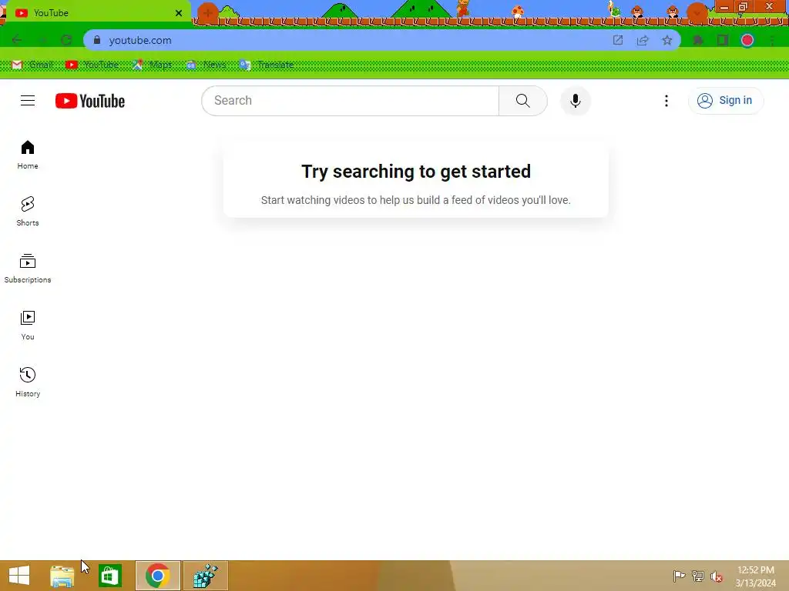The width and height of the screenshot is (789, 591).
Task: Open History in sidebar
Action: 28,382
